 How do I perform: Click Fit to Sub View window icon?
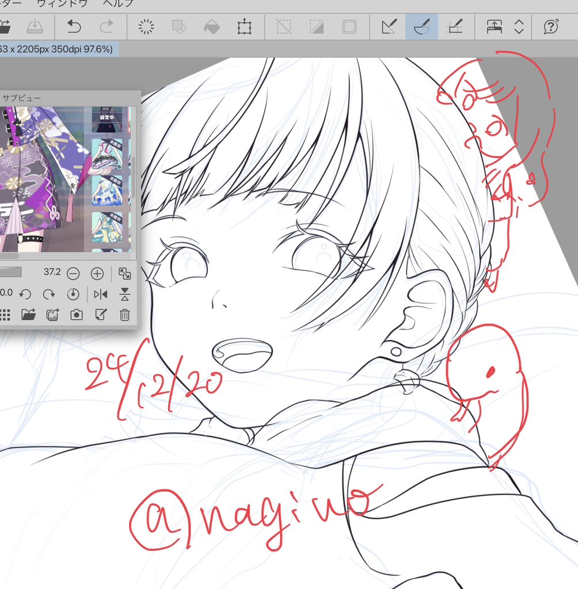[124, 273]
